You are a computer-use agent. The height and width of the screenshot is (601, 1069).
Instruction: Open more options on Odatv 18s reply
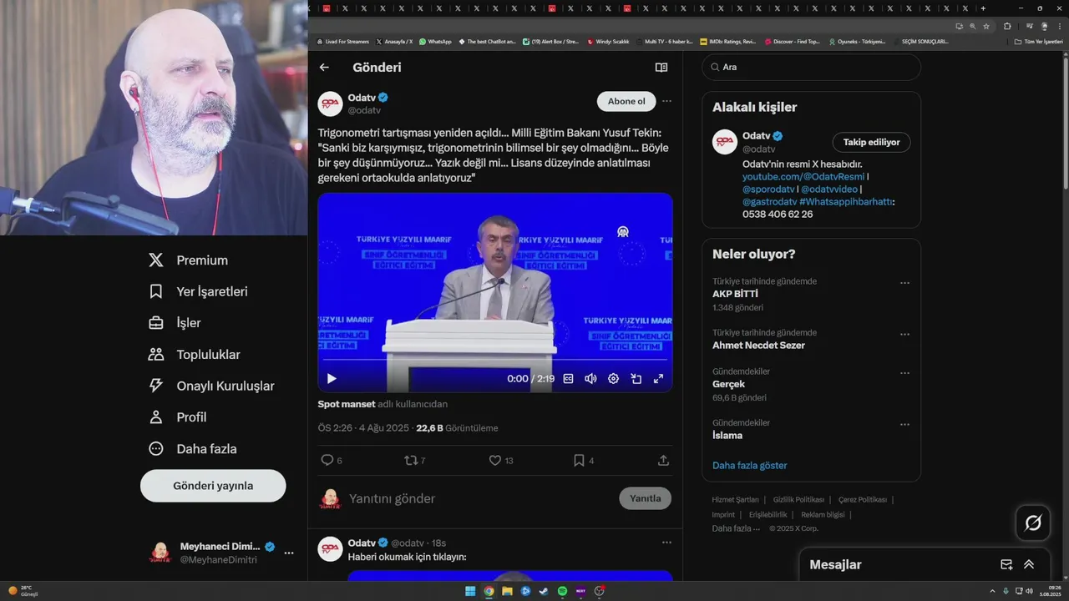tap(666, 543)
